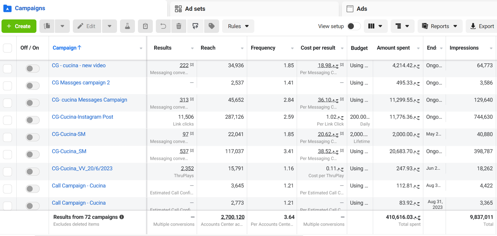Open the Reports dropdown menu

click(x=440, y=26)
